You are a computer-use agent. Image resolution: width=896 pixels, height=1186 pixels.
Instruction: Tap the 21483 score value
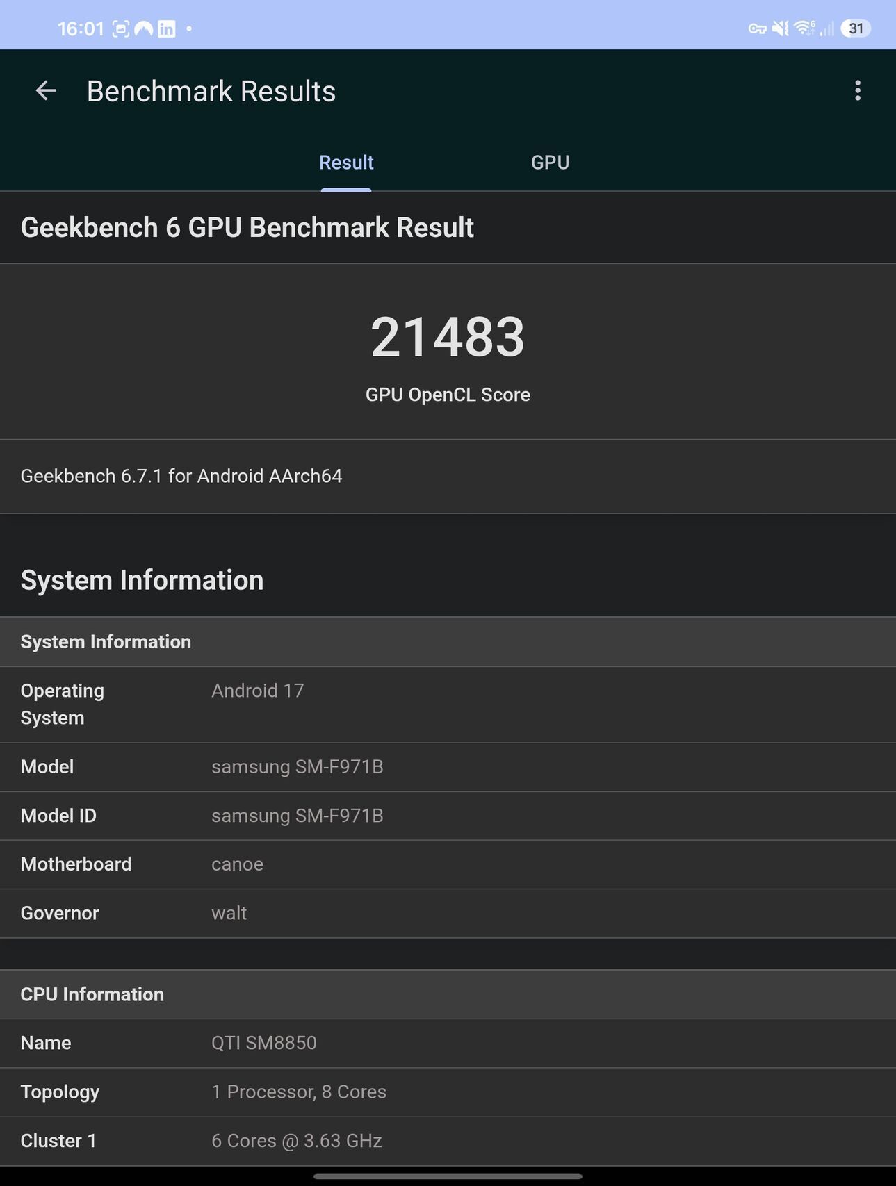(448, 337)
